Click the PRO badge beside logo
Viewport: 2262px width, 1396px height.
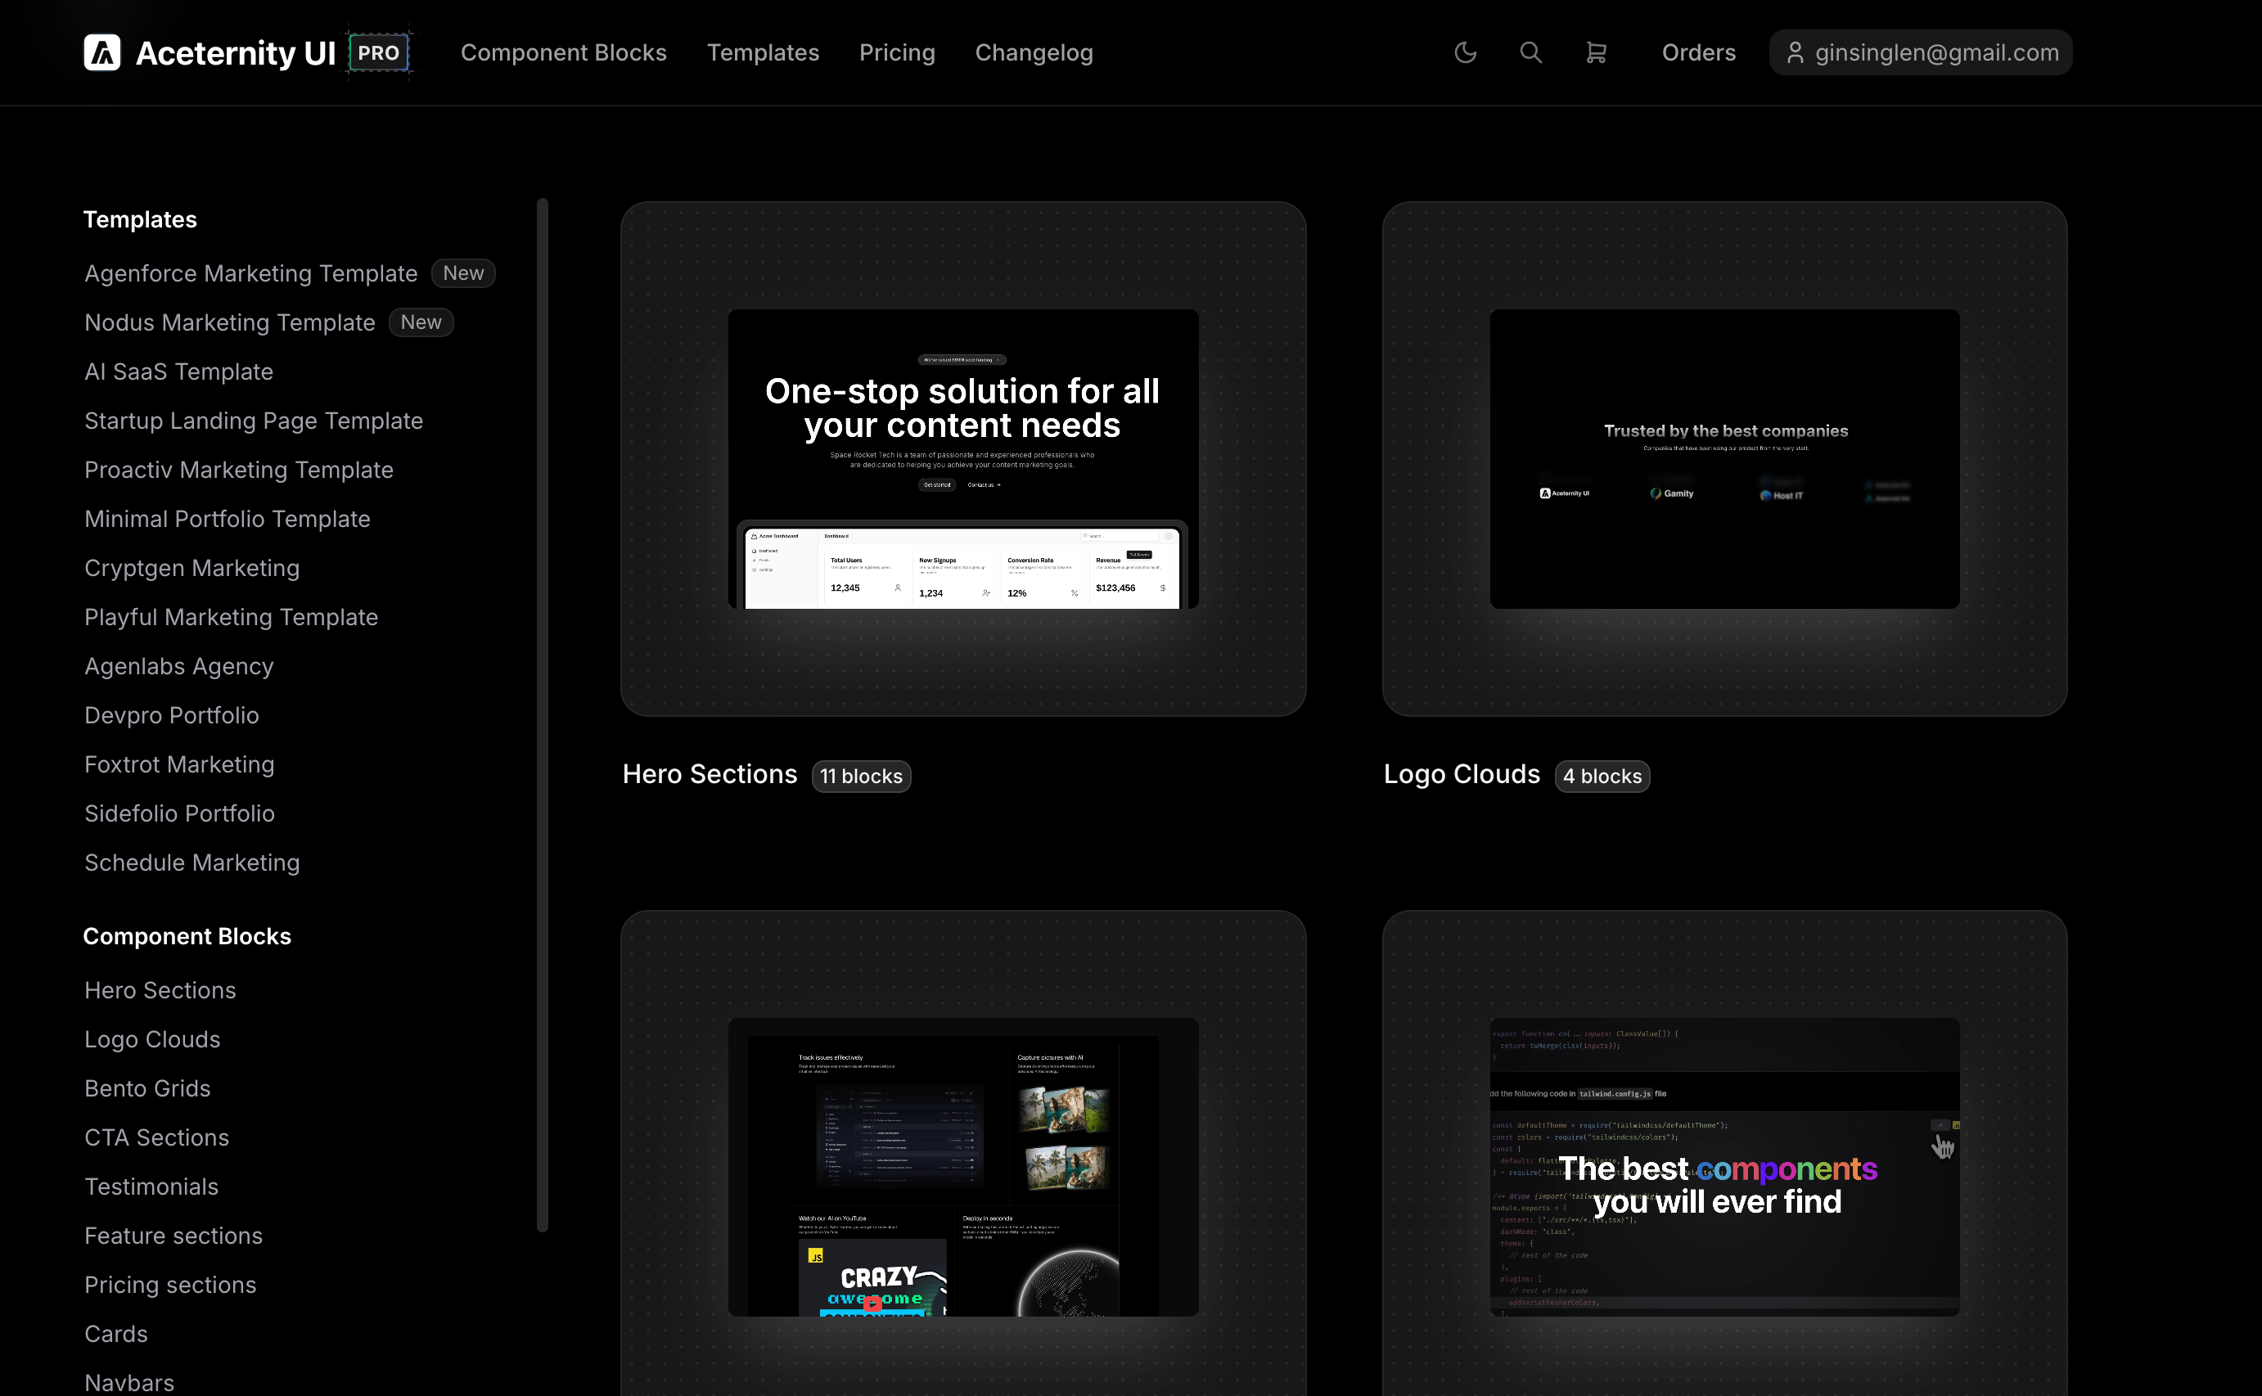[x=379, y=52]
